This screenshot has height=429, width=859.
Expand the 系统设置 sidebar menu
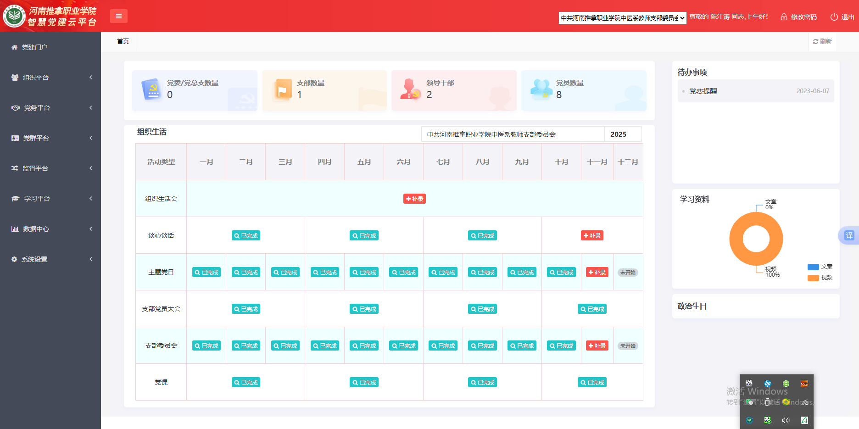click(50, 259)
